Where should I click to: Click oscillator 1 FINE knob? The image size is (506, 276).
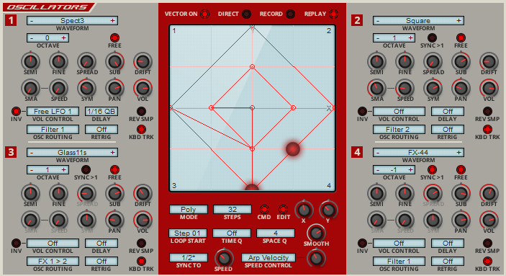point(58,61)
